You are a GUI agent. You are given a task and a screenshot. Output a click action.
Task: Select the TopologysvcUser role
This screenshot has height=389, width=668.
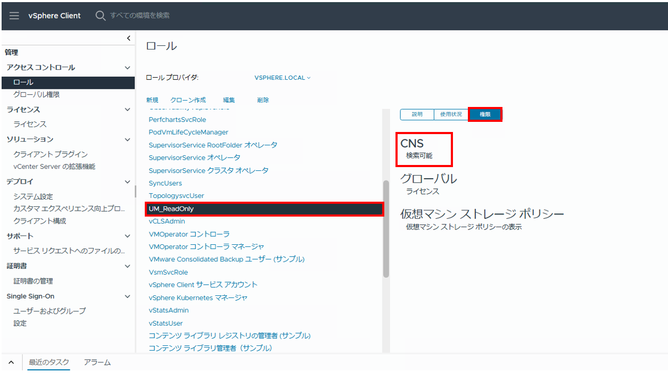click(176, 196)
